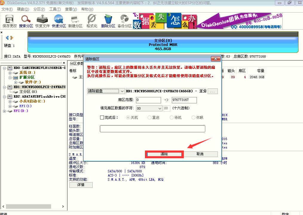Click the 详情 button
This screenshot has width=303, height=215.
click(81, 185)
